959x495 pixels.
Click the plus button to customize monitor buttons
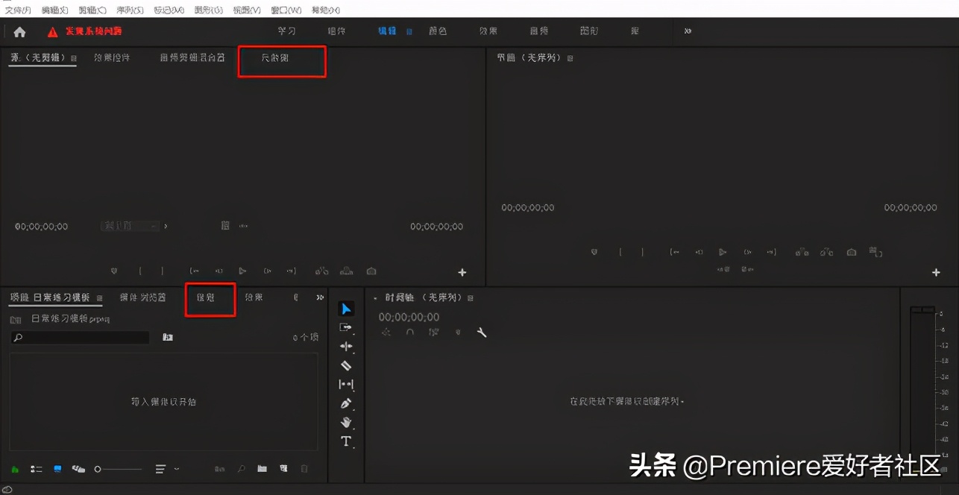tap(936, 272)
